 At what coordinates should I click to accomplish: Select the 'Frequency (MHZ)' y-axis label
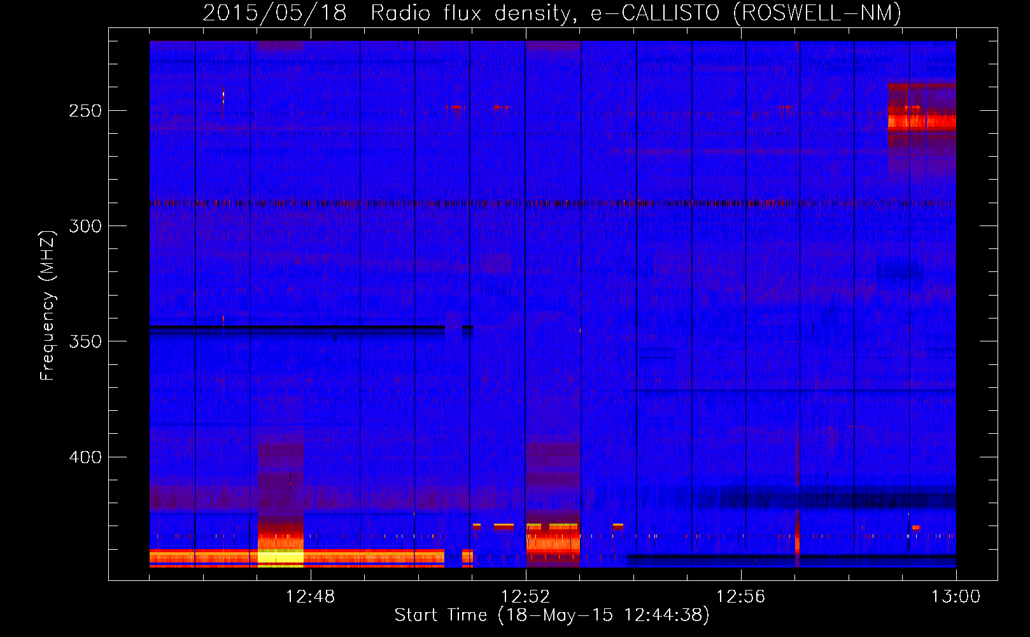pos(48,305)
